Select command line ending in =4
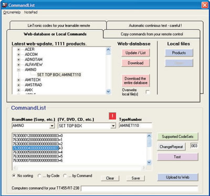 pos(38,152)
